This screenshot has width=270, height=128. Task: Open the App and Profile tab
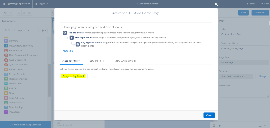tap(127, 61)
